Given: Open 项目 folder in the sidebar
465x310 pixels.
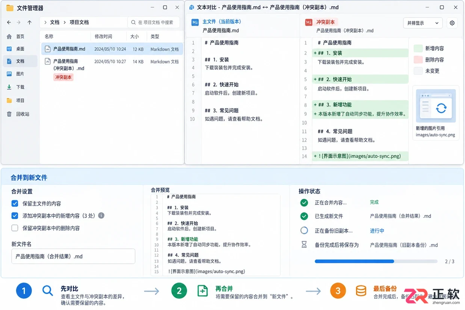Looking at the screenshot, I should 20,100.
